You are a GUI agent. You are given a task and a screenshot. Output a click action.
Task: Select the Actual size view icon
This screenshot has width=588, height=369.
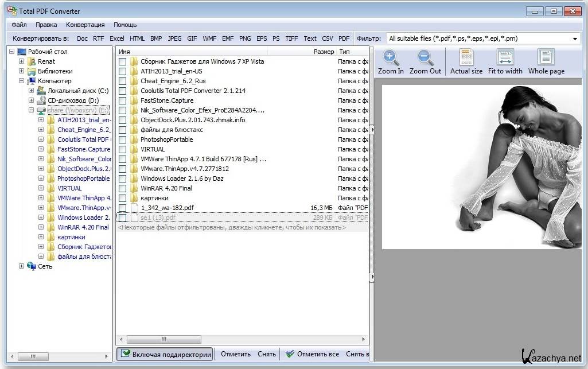coord(466,57)
